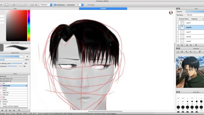
Task: Delete the selected brush with trash icon
Action: [x=19, y=110]
